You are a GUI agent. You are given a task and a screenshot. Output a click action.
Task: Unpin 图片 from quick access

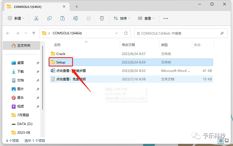click(38, 89)
